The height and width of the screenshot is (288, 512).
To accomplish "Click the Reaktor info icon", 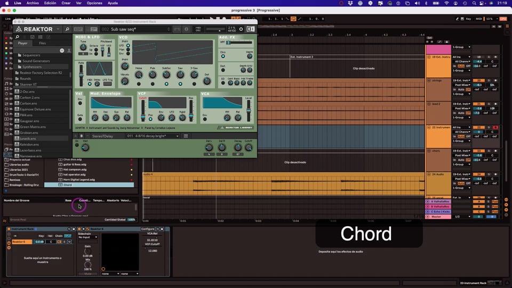I will 187,29.
